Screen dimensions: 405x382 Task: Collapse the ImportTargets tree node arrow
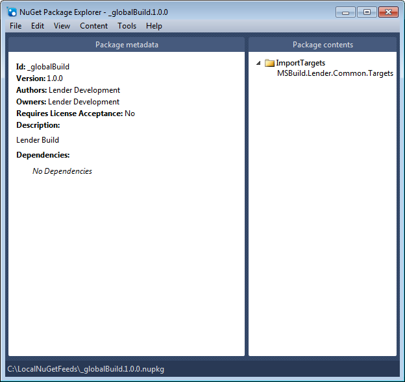coord(259,63)
